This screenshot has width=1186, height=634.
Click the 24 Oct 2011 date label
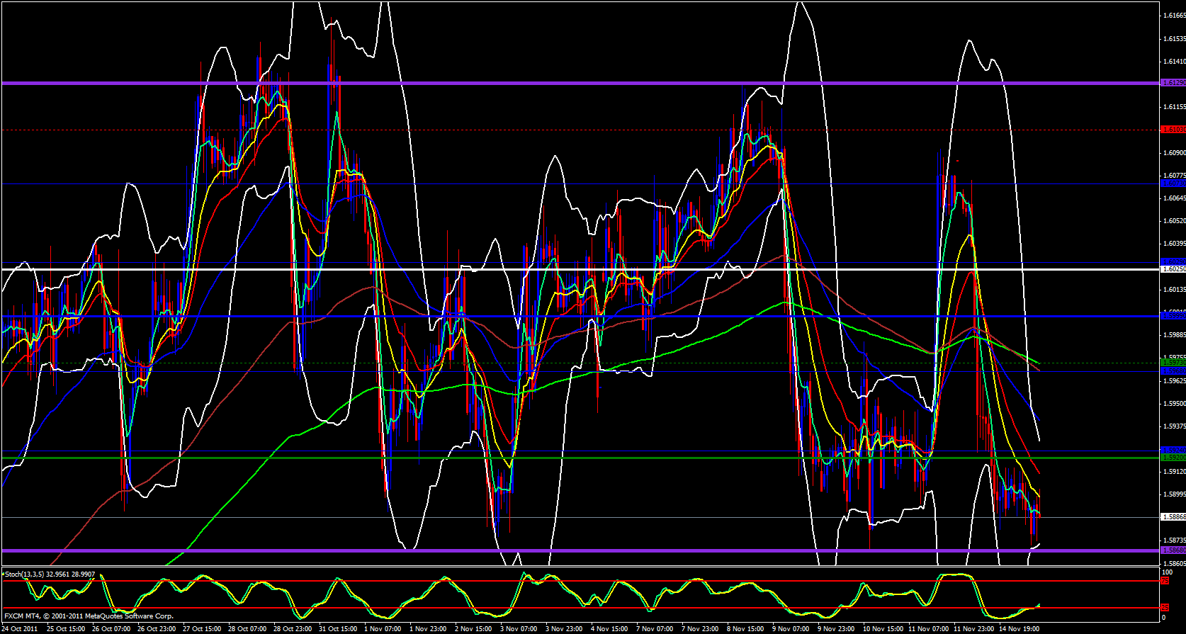pyautogui.click(x=20, y=628)
